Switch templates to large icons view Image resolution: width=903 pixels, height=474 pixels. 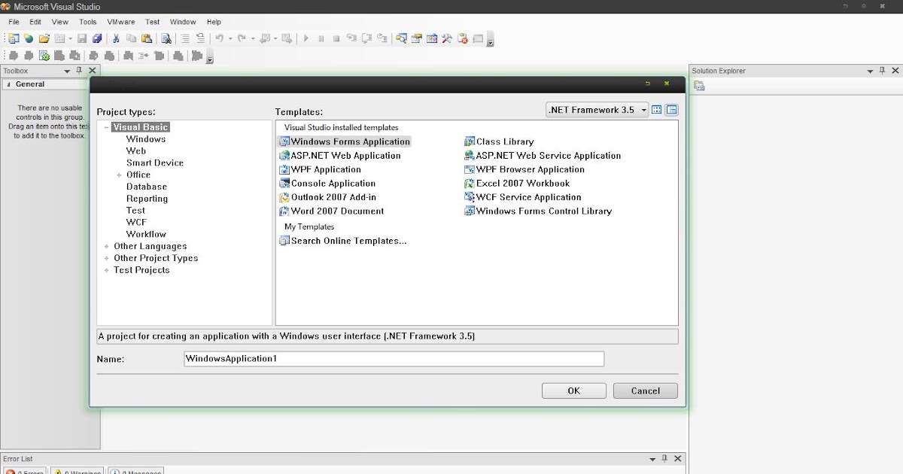pyautogui.click(x=656, y=110)
